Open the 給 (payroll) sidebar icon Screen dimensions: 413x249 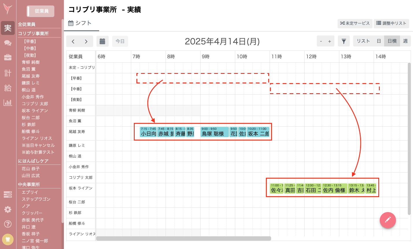click(x=8, y=88)
